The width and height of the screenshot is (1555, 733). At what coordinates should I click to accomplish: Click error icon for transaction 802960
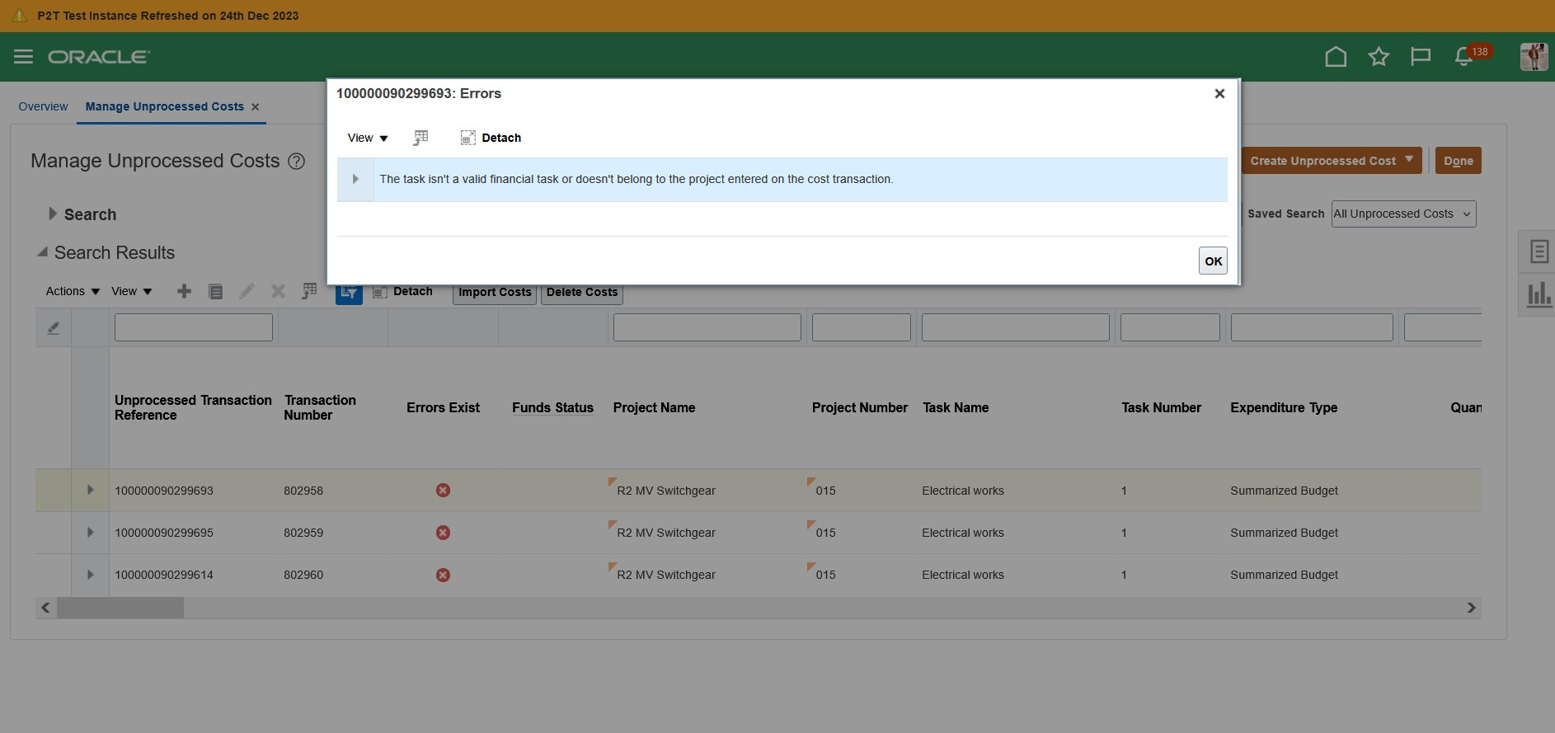[x=443, y=575]
